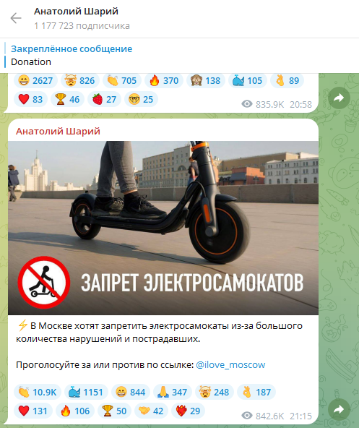This screenshot has width=359, height=428.
Task: Tap the grinning face reaction with 844
Action: pos(131,393)
